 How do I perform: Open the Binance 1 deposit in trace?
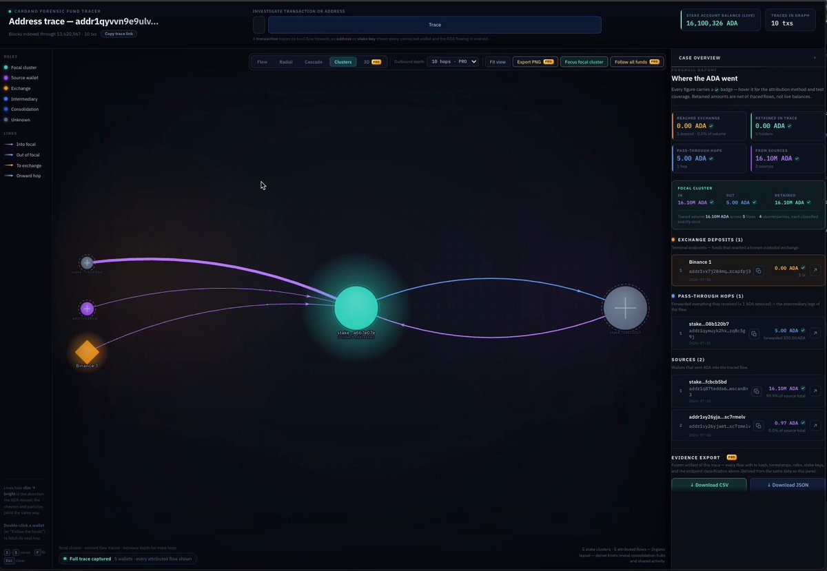(815, 271)
